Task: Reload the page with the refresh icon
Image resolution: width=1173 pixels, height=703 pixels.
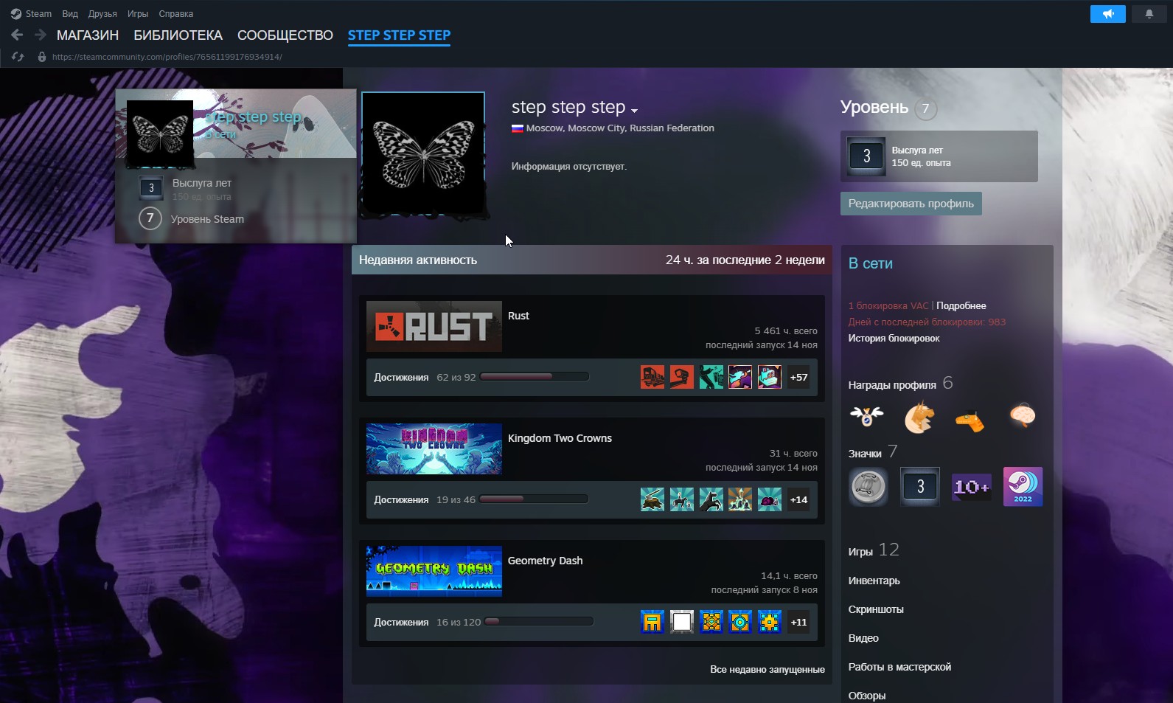Action: [18, 57]
